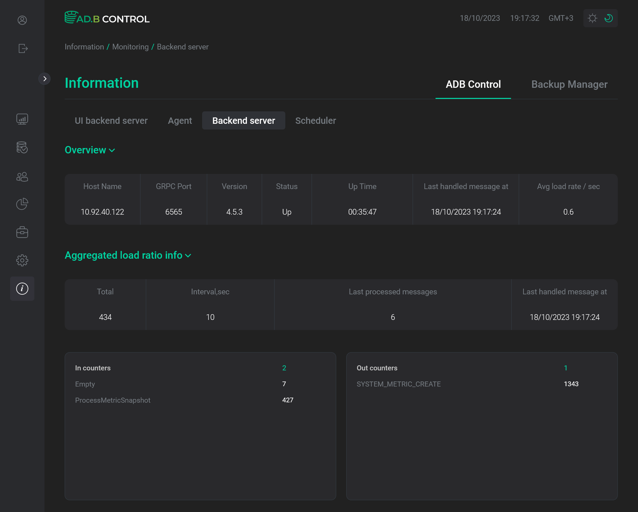Click the users sidebar icon

[22, 177]
